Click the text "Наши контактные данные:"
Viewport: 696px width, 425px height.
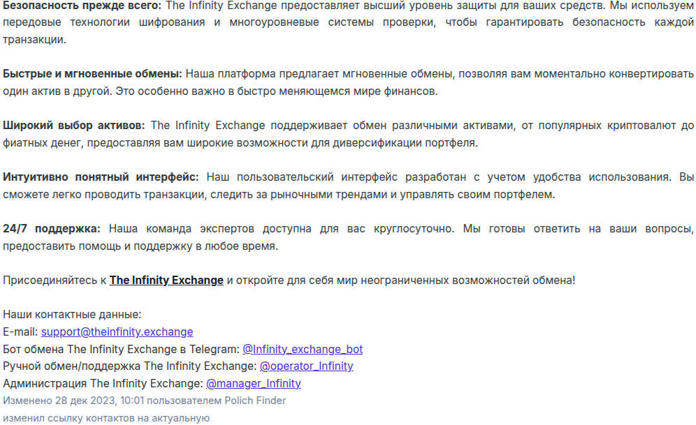(72, 315)
